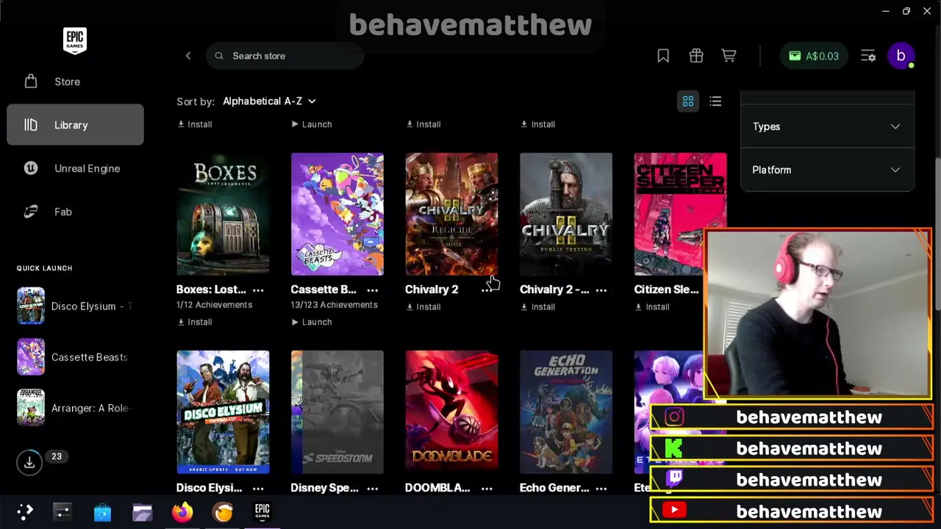
Task: Click the Search store field
Action: (285, 56)
